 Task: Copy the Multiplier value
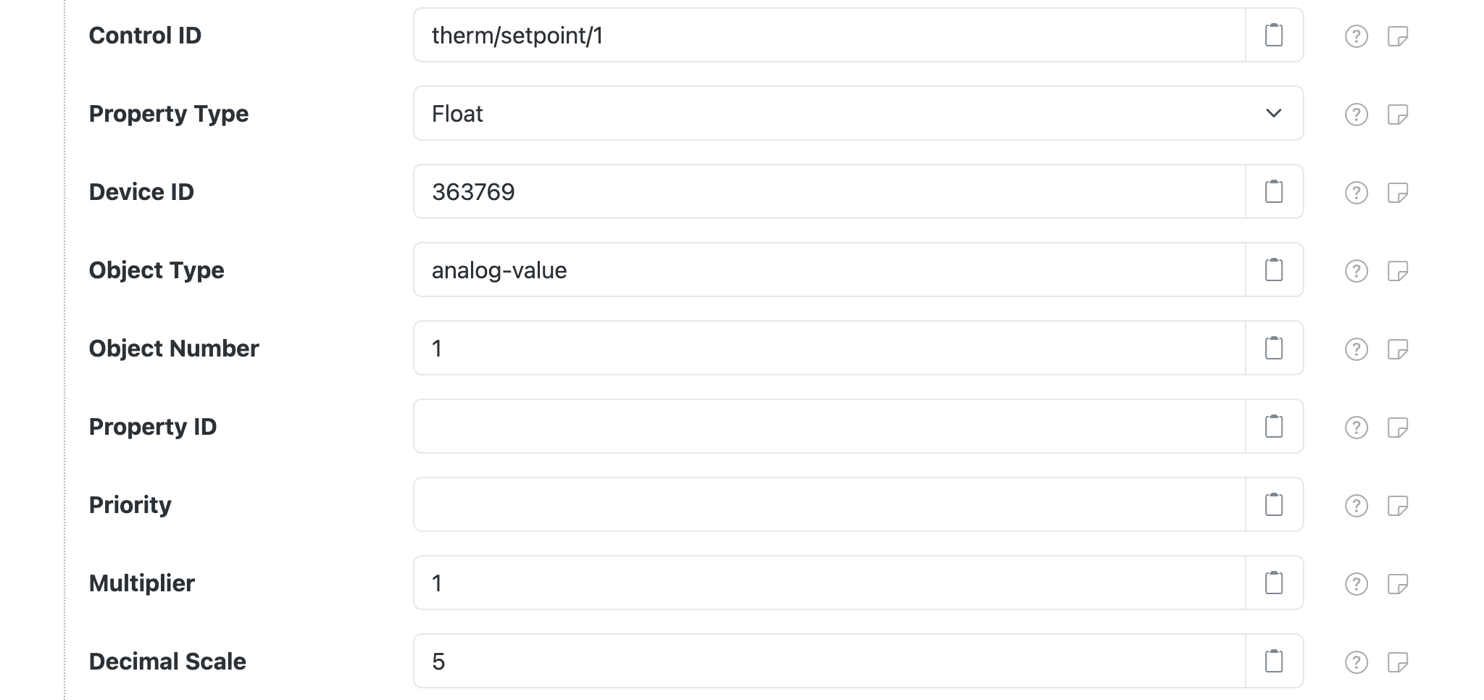pos(1275,583)
